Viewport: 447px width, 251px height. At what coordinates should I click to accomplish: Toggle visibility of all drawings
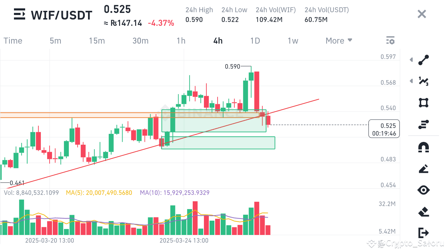[x=423, y=190]
